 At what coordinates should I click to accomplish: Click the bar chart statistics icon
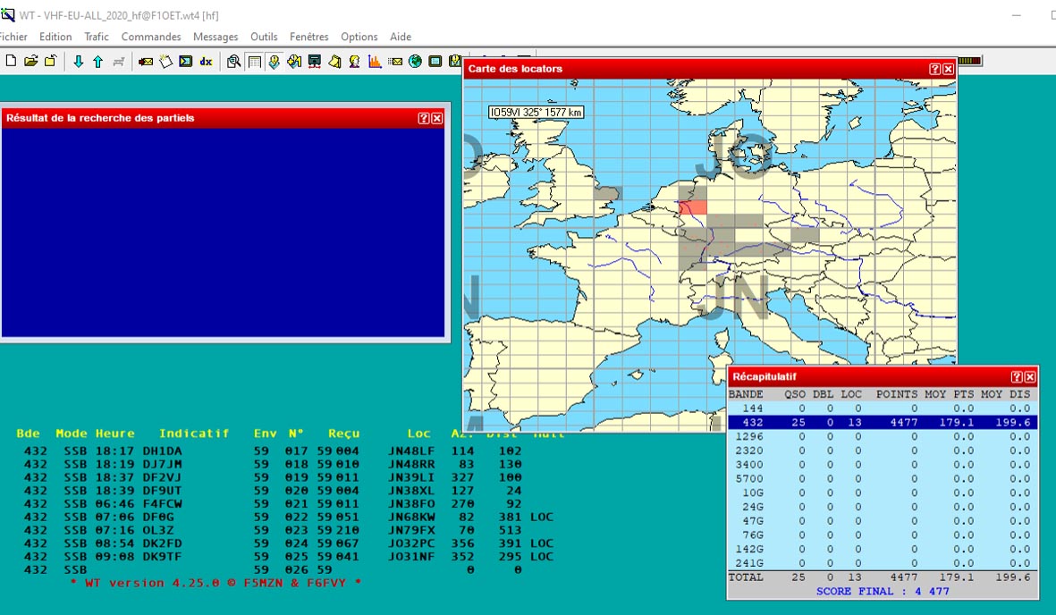pos(375,62)
